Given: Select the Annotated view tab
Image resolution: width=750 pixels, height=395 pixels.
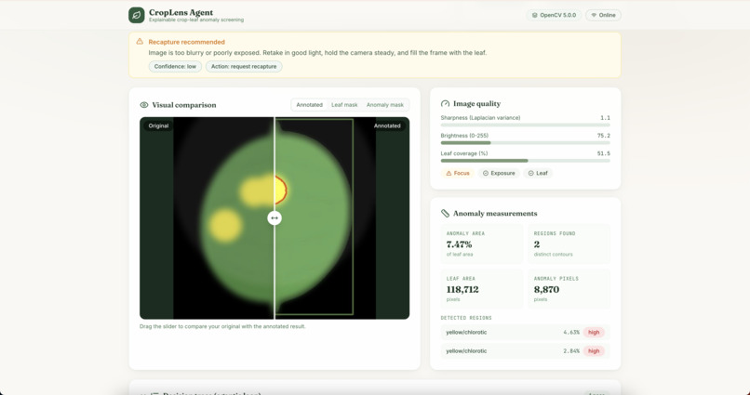Looking at the screenshot, I should pyautogui.click(x=310, y=105).
